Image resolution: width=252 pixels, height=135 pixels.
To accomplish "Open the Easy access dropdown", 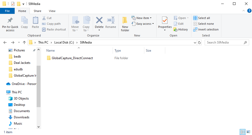I will (x=145, y=24).
